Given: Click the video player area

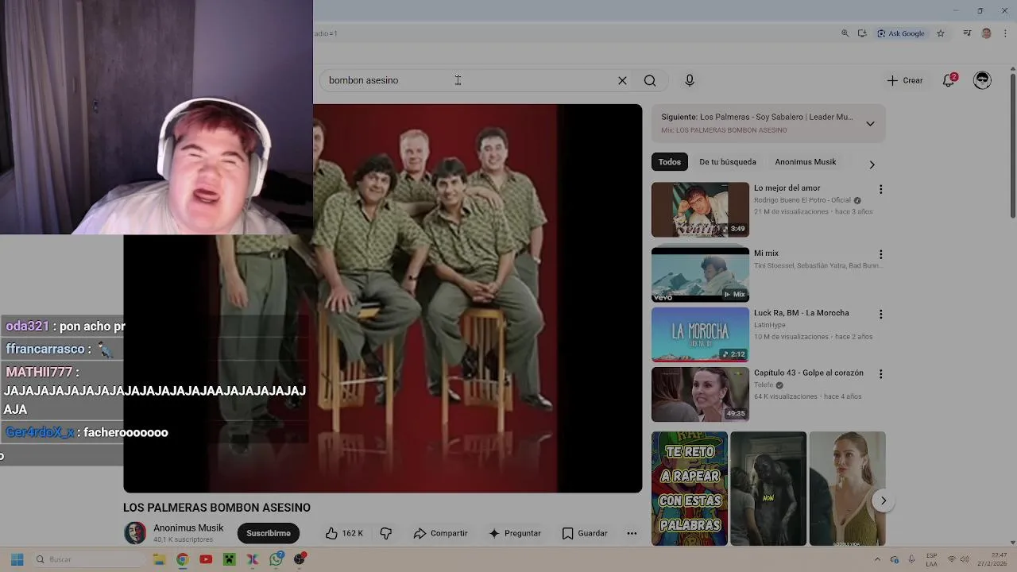Looking at the screenshot, I should [x=382, y=298].
